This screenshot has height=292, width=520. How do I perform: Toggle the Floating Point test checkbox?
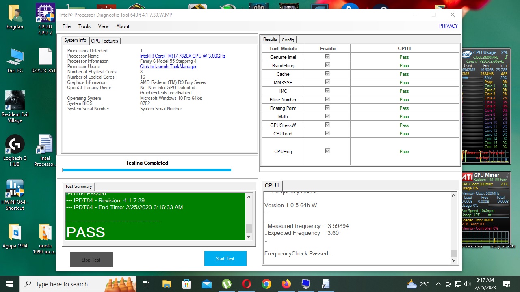point(327,108)
